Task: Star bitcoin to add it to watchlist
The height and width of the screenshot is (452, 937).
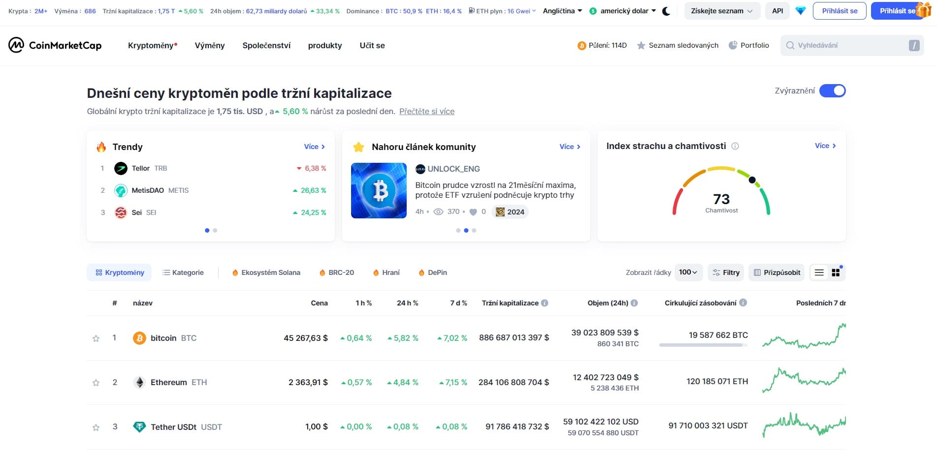Action: click(x=96, y=338)
